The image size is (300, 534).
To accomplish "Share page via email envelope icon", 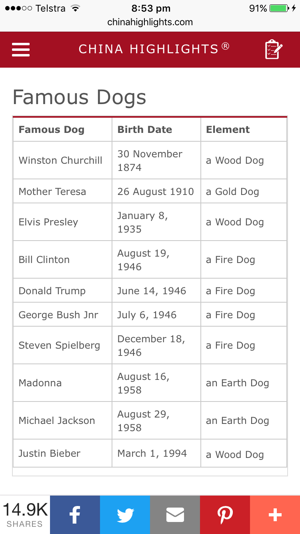I will pos(175,515).
